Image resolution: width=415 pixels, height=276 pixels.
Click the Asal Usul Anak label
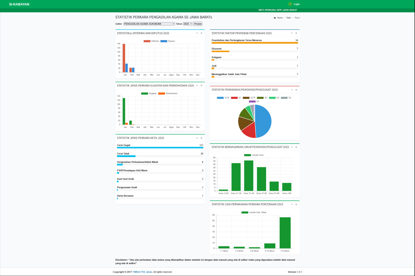point(126,179)
